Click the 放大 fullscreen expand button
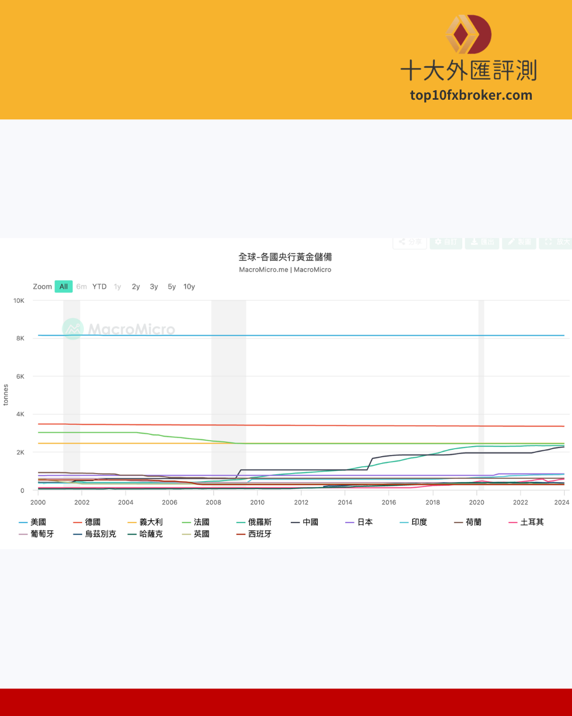The width and height of the screenshot is (572, 716). click(556, 242)
